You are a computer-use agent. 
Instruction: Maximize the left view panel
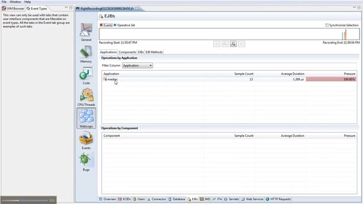(71, 7)
